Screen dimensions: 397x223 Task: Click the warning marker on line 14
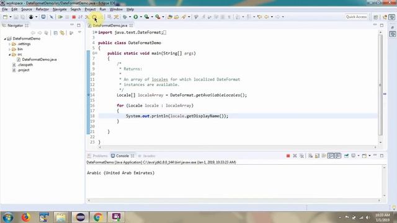coord(88,95)
